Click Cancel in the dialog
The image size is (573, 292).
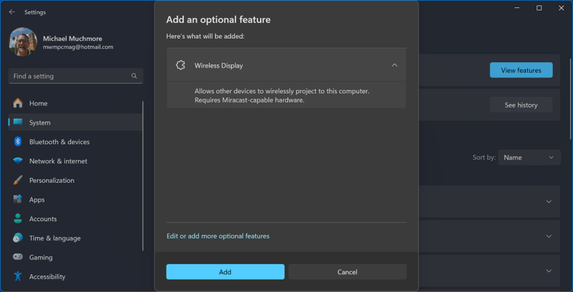pyautogui.click(x=347, y=272)
